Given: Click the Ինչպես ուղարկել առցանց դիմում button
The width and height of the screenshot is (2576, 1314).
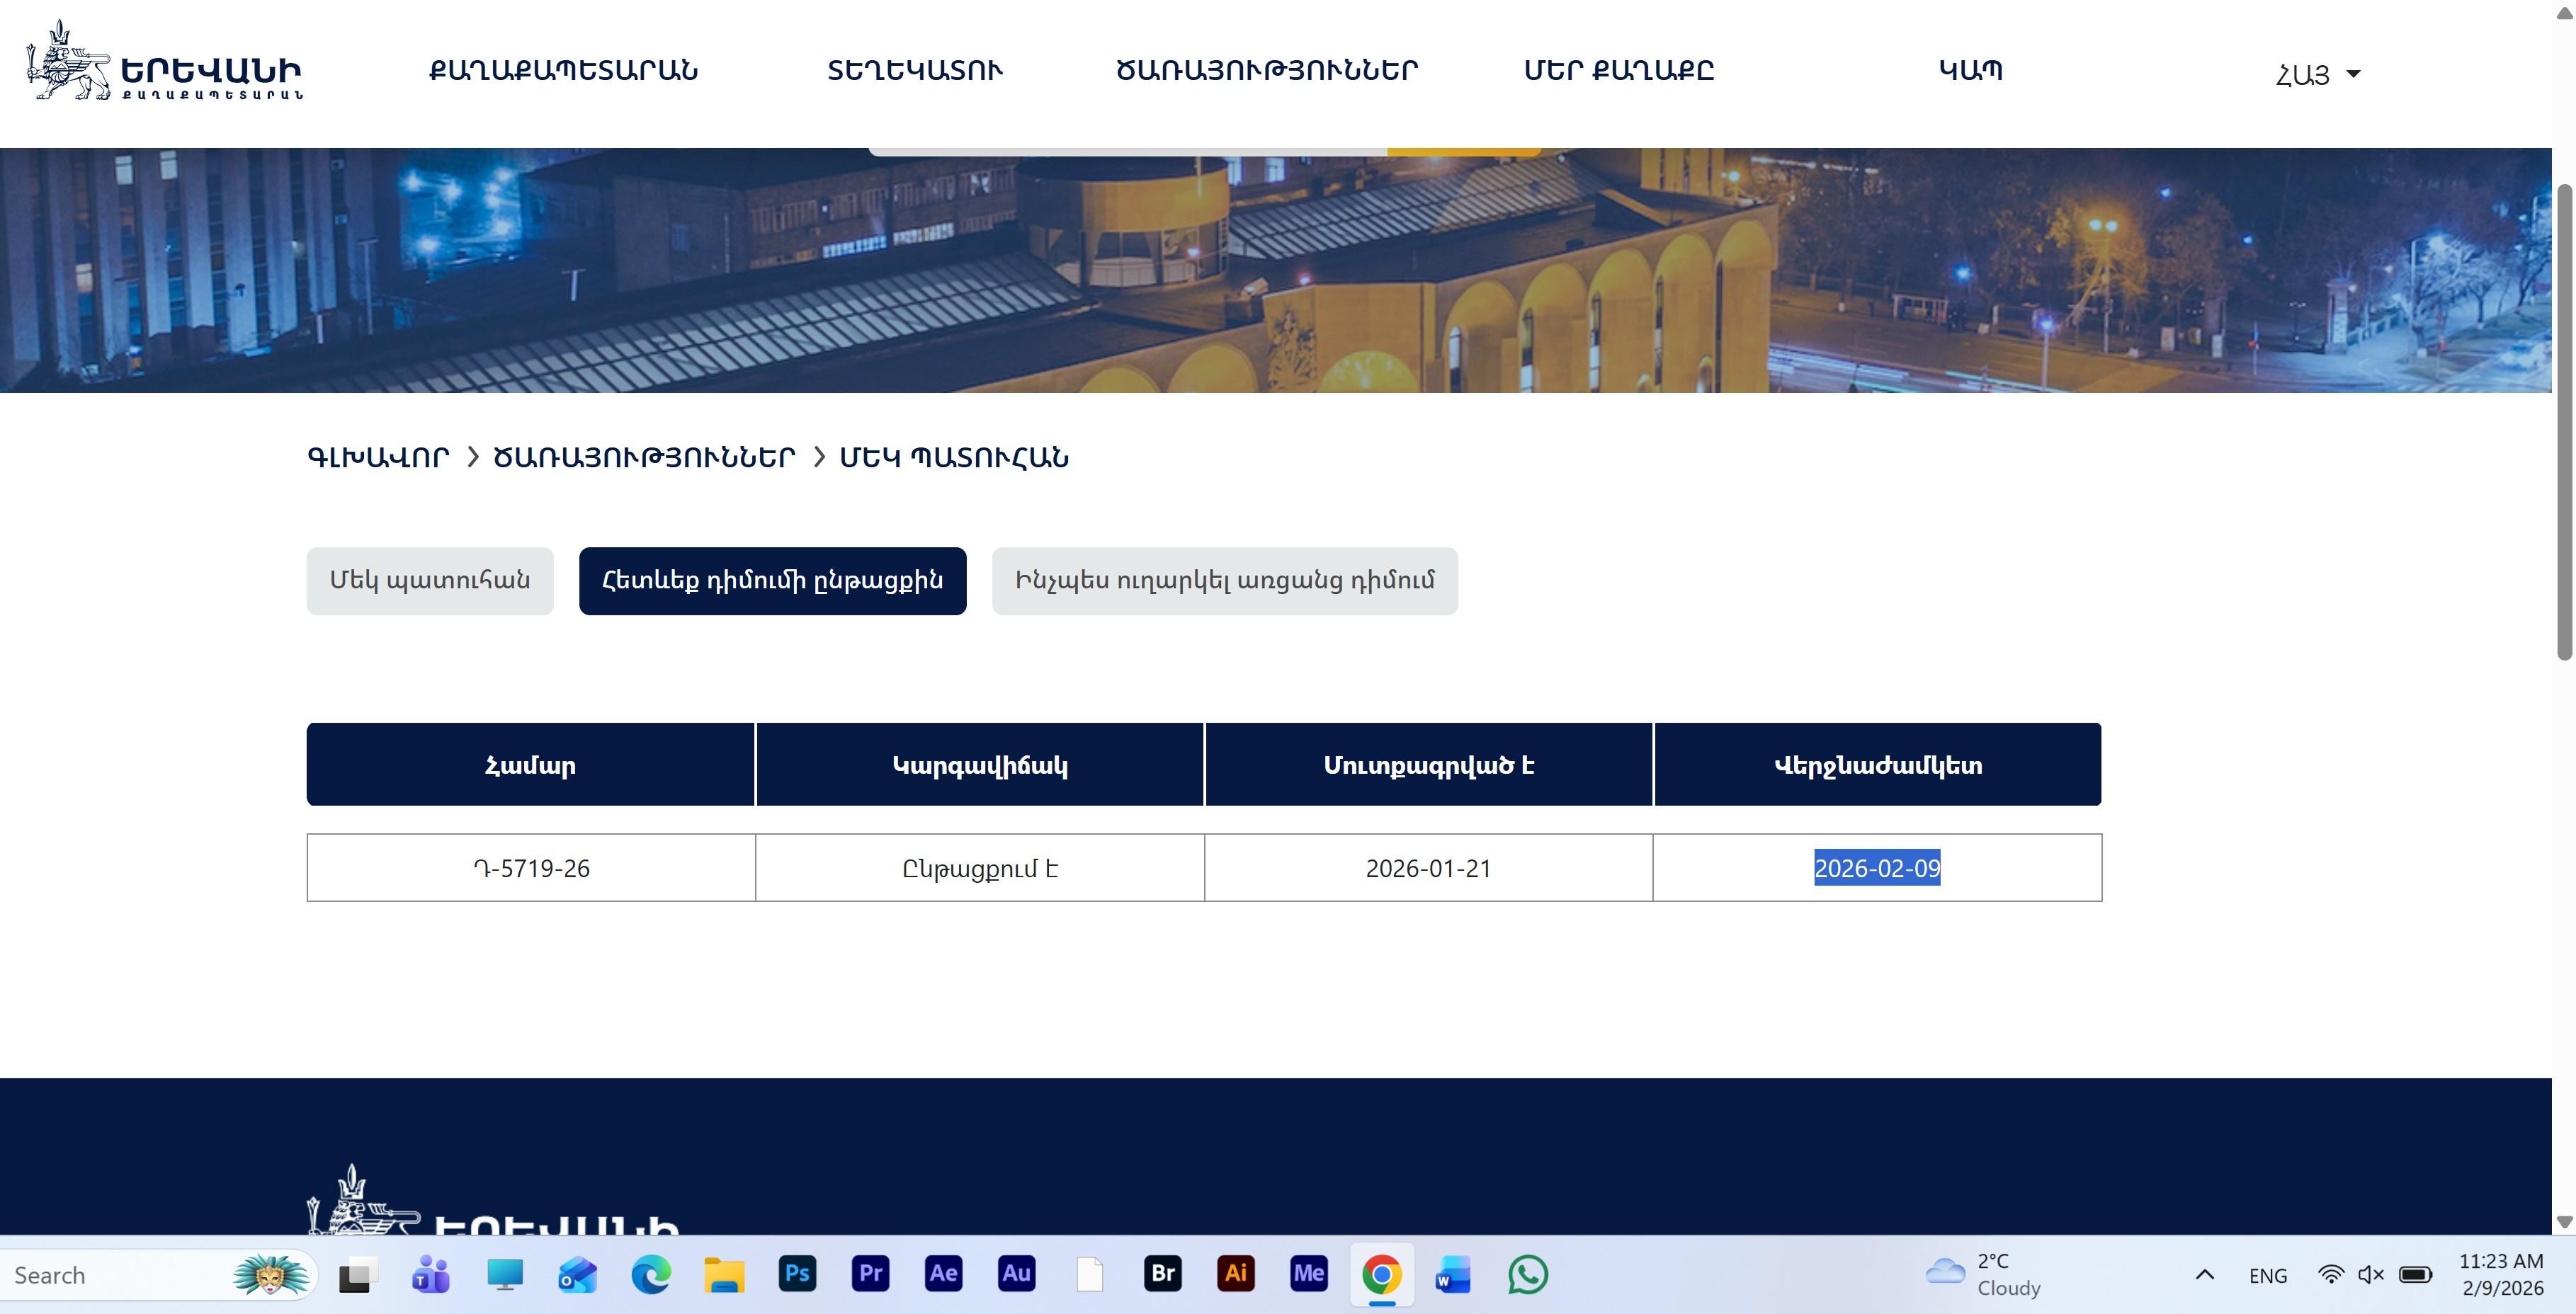Looking at the screenshot, I should coord(1224,581).
